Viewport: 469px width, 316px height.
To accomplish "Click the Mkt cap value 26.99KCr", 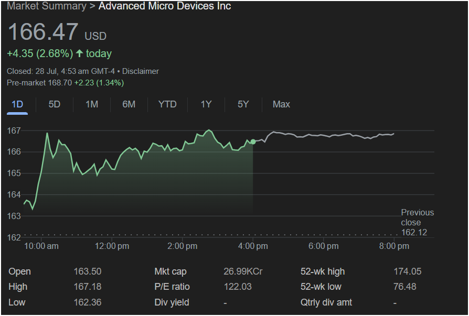I will [x=243, y=271].
